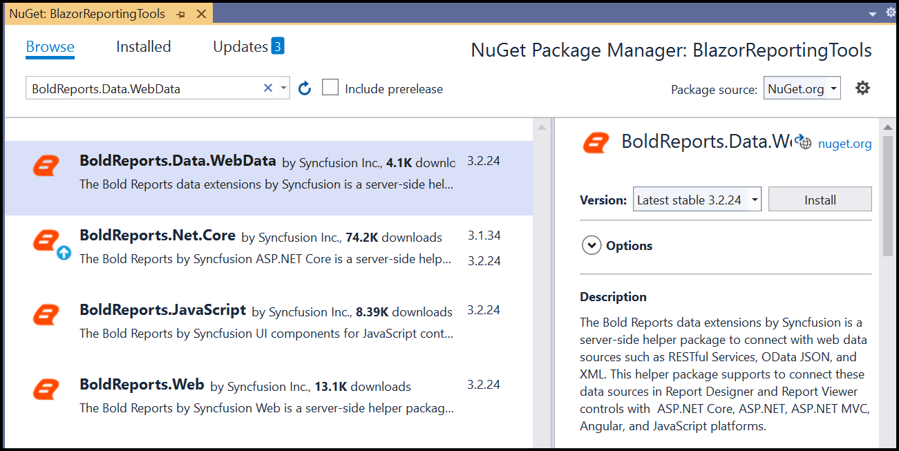Open the search history dropdown arrow
Image resolution: width=899 pixels, height=451 pixels.
click(x=283, y=88)
